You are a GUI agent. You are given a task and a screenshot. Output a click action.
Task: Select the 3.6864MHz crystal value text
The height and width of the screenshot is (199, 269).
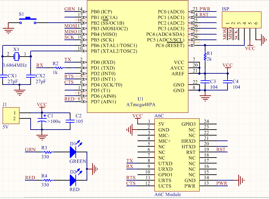pos(15,65)
